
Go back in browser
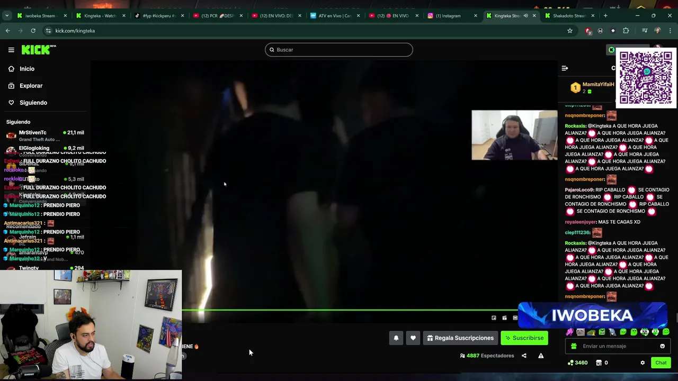(8, 31)
